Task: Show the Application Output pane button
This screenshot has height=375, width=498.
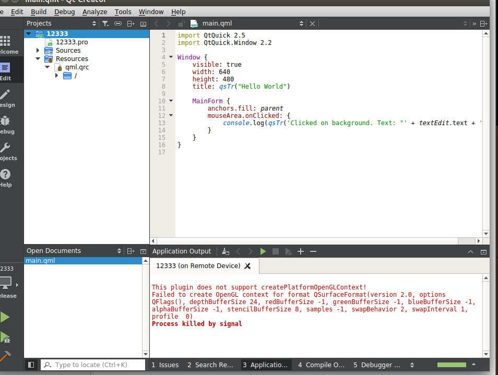Action: (265, 365)
